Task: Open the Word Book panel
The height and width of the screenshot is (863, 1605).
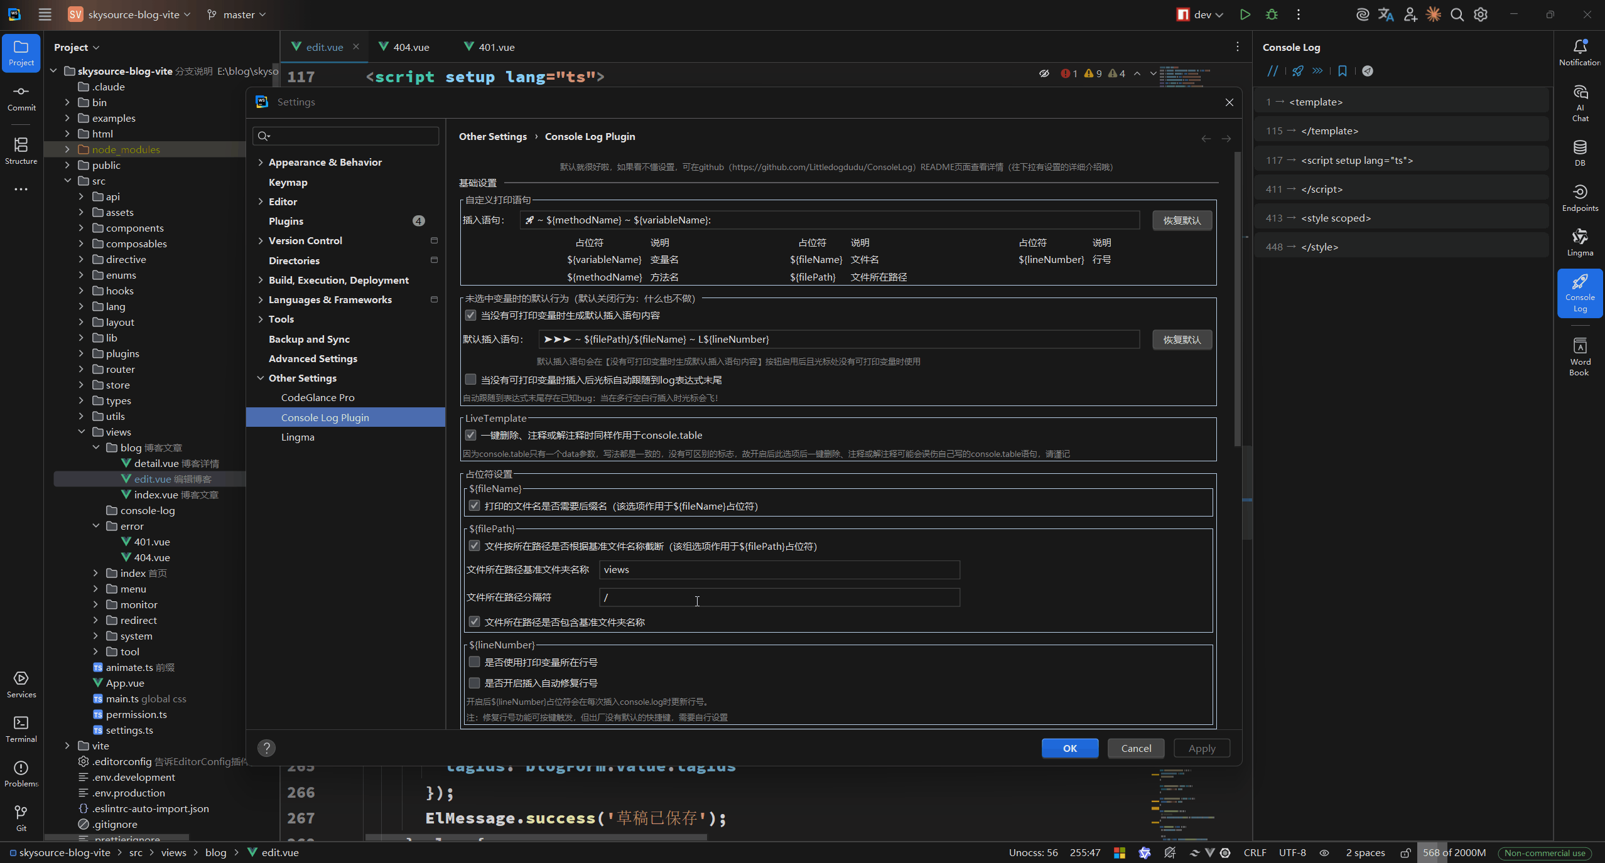Action: (1580, 356)
